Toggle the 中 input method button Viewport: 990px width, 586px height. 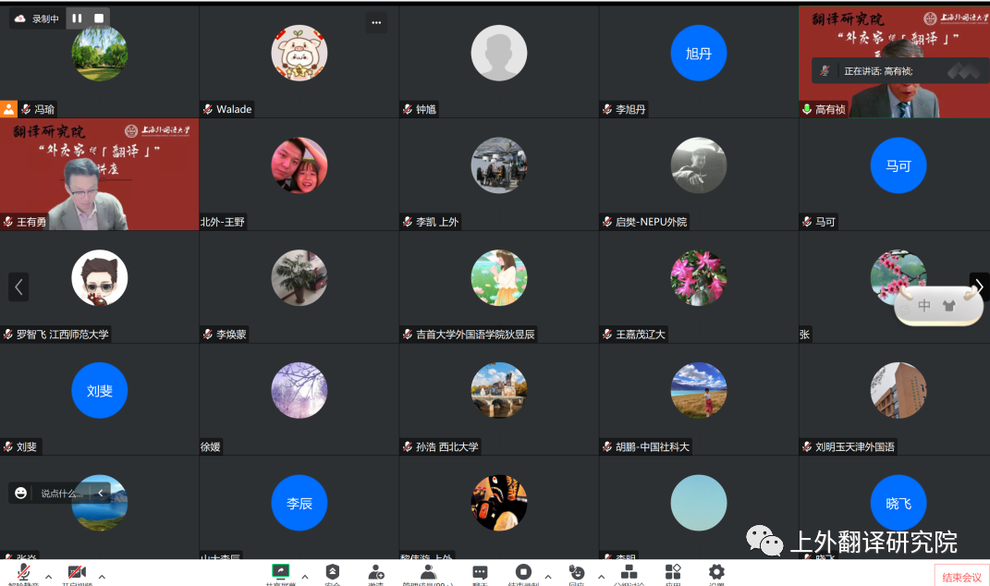[923, 306]
